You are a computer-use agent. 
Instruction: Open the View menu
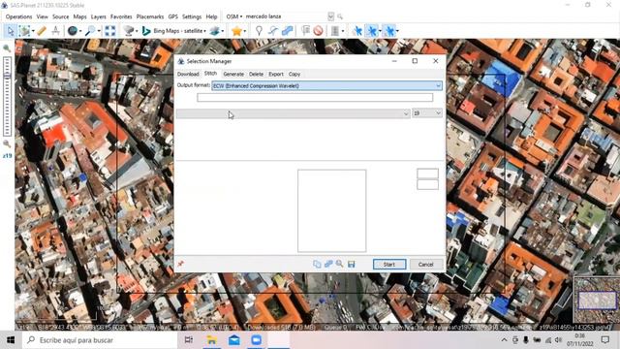click(x=42, y=16)
